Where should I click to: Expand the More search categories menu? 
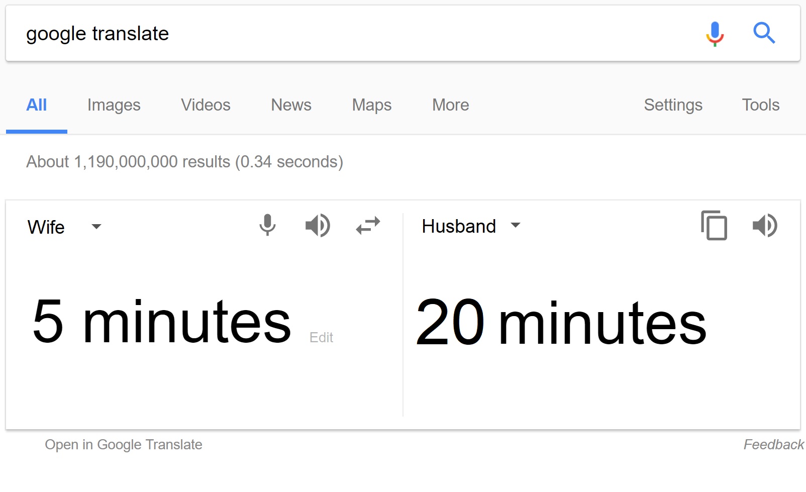[450, 105]
